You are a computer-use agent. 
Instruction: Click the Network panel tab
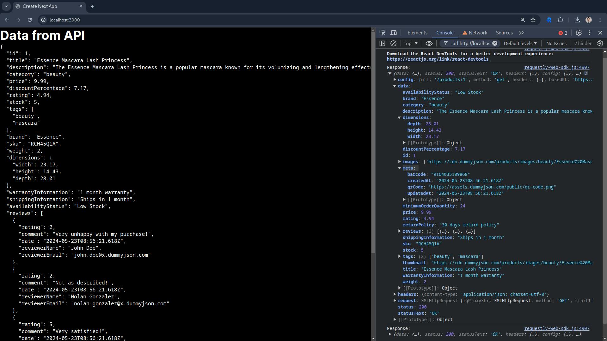pyautogui.click(x=478, y=33)
